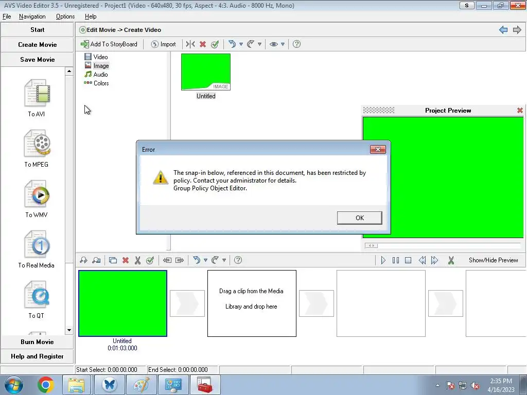
Task: Click help icon on storyboard toolbar
Action: 238,260
